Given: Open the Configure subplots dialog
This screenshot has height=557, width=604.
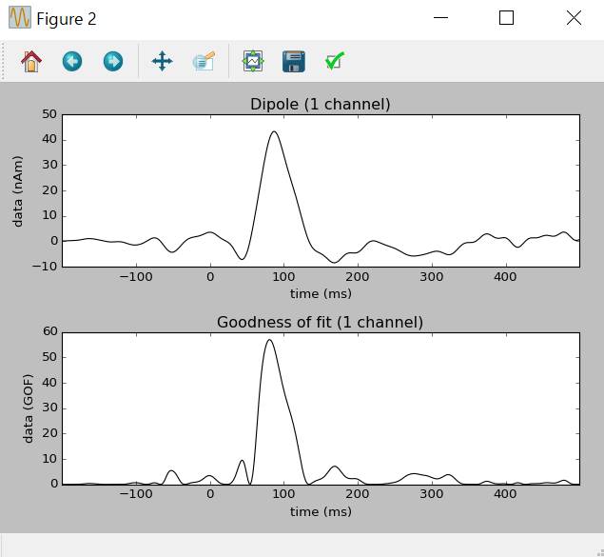Looking at the screenshot, I should 252,62.
